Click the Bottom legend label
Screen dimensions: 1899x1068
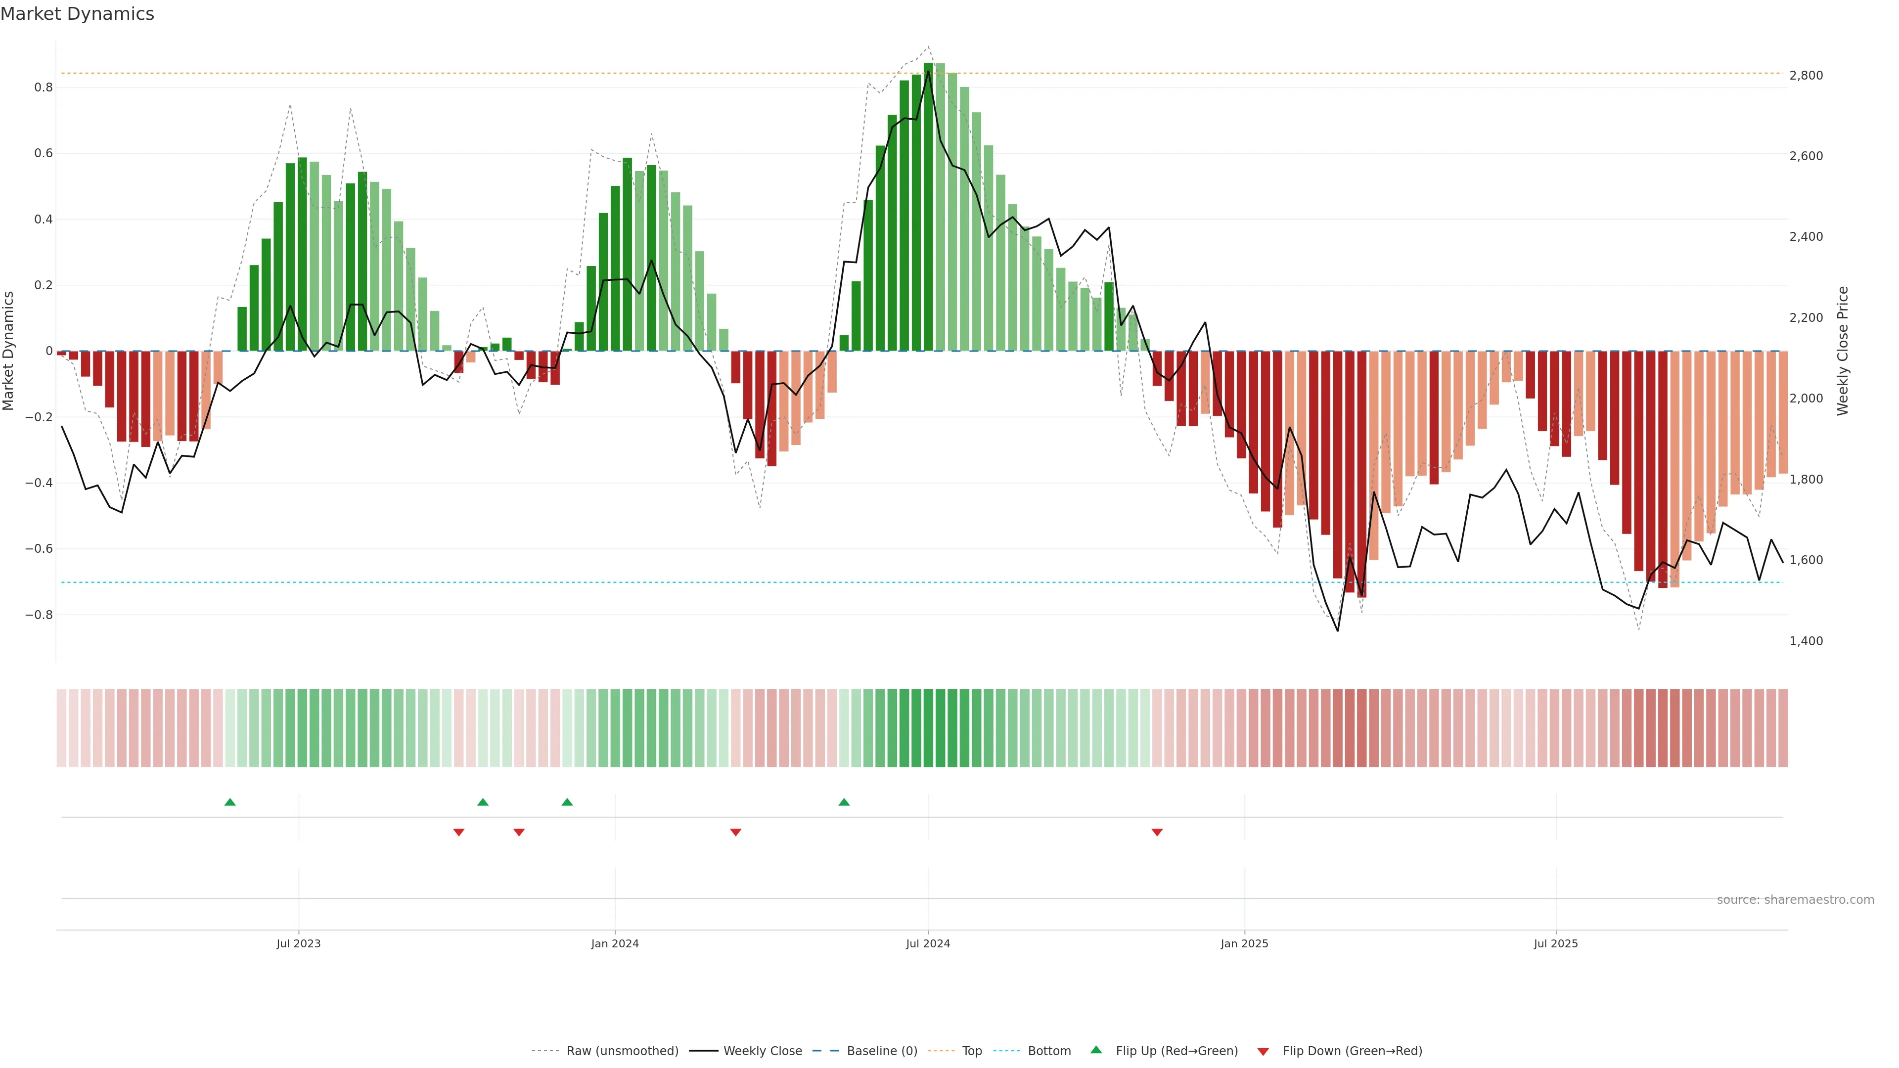pos(1049,1051)
